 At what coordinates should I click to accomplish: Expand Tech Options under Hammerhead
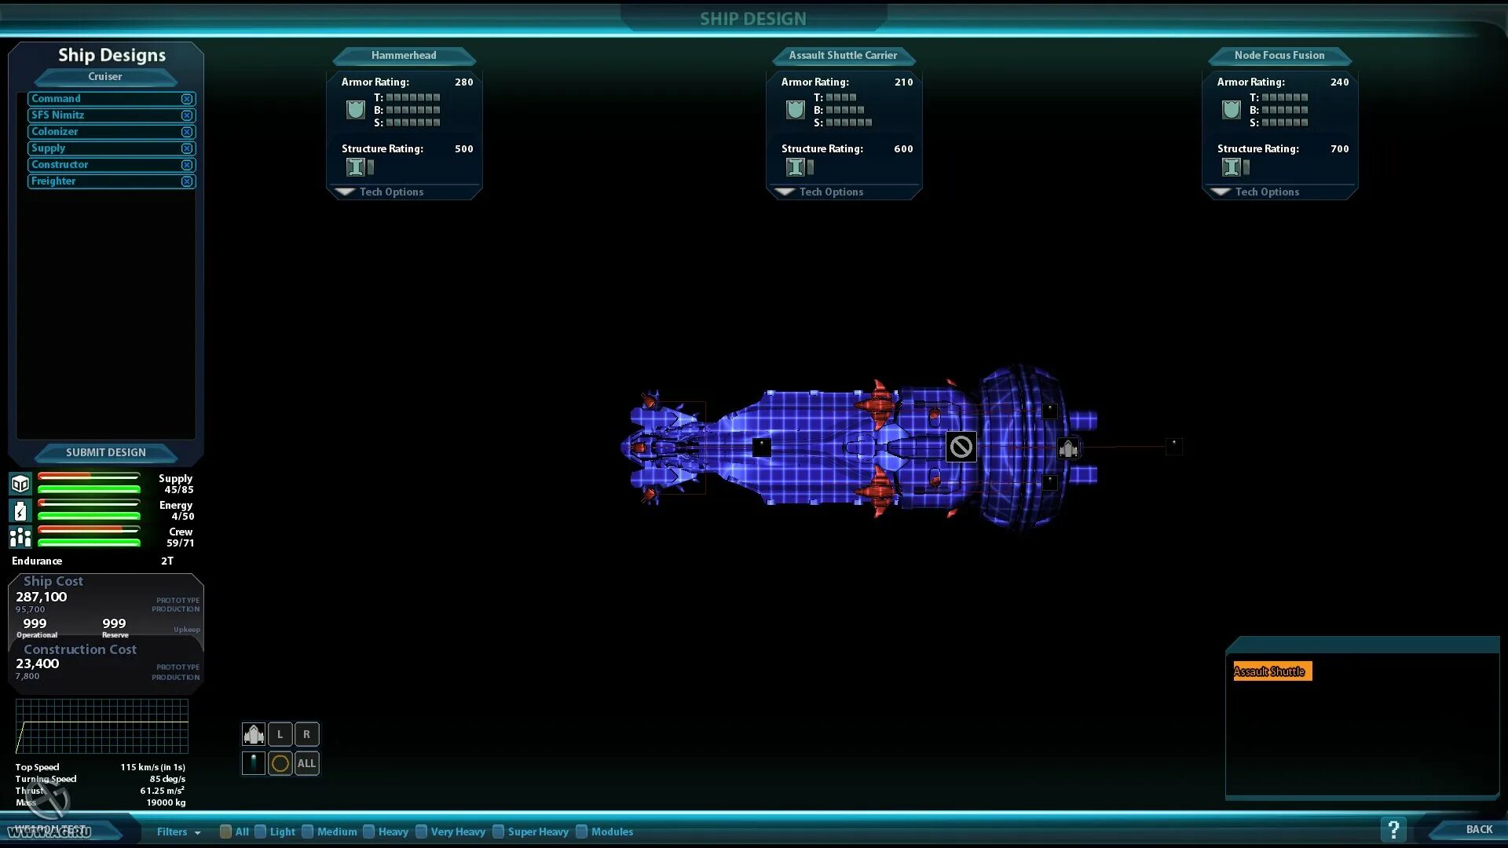[x=390, y=192]
